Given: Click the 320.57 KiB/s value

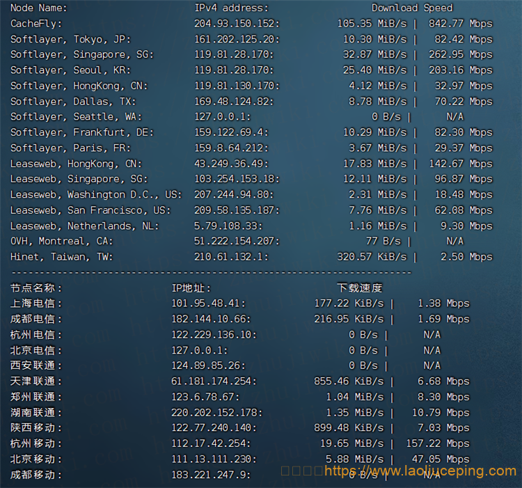Looking at the screenshot, I should [x=372, y=257].
